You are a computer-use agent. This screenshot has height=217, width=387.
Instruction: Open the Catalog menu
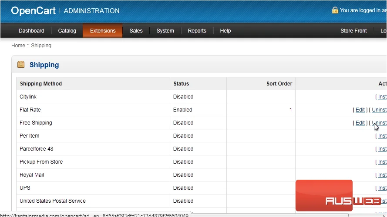click(x=67, y=31)
